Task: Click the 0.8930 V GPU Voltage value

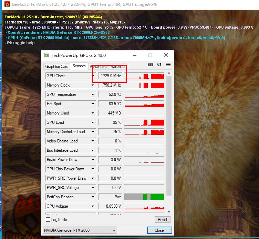Action: click(110, 206)
